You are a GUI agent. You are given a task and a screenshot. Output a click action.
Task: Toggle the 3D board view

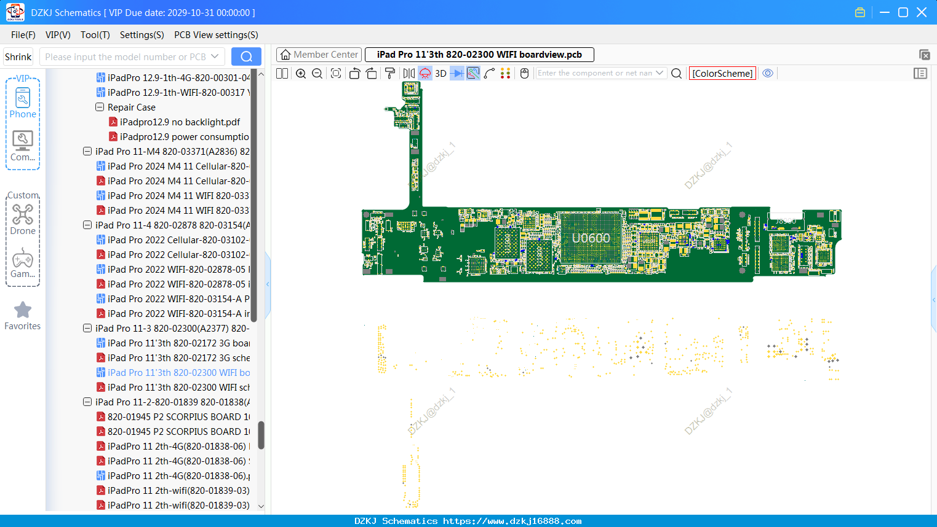pyautogui.click(x=441, y=74)
